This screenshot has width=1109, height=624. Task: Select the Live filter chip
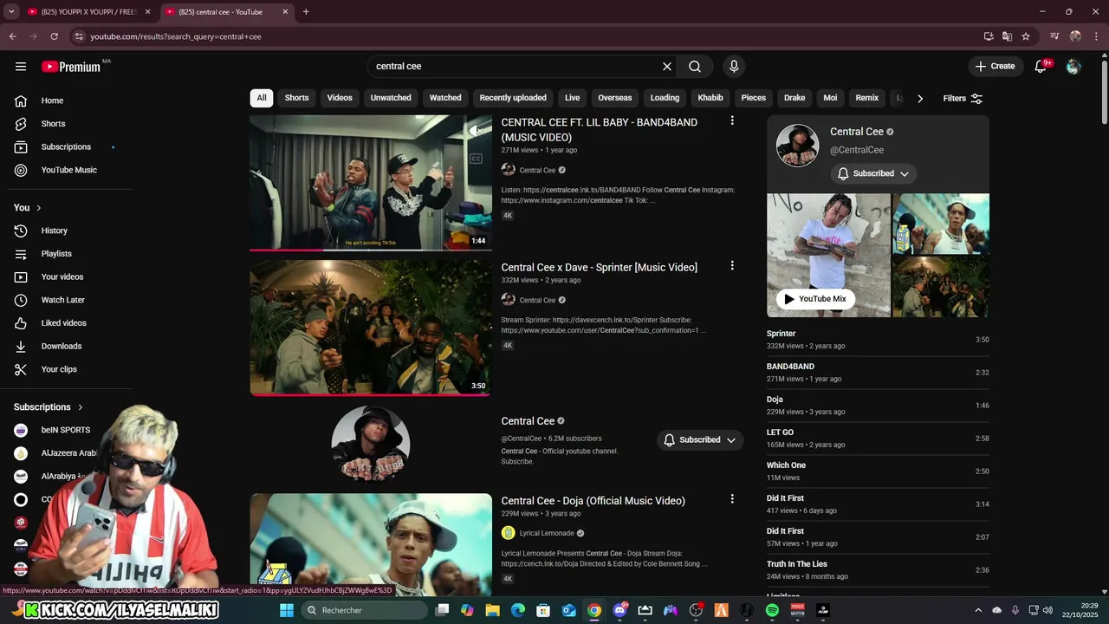click(x=573, y=98)
